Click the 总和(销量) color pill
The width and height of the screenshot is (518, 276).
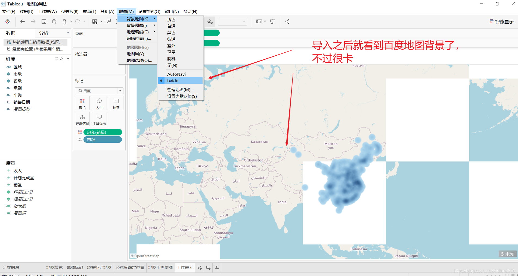pos(103,132)
